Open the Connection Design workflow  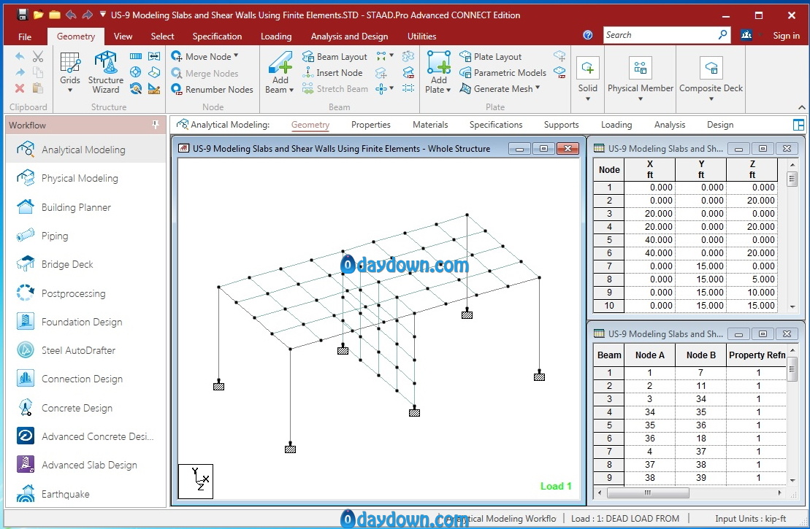85,379
